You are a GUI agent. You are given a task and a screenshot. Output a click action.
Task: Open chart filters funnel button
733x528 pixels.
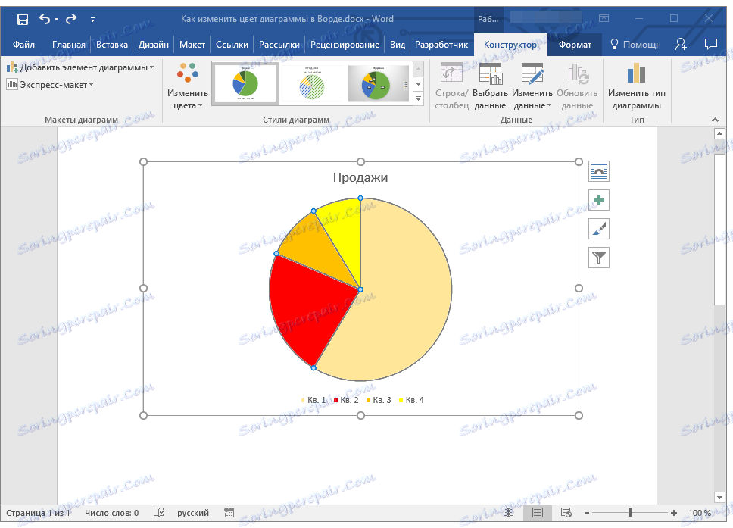[599, 258]
